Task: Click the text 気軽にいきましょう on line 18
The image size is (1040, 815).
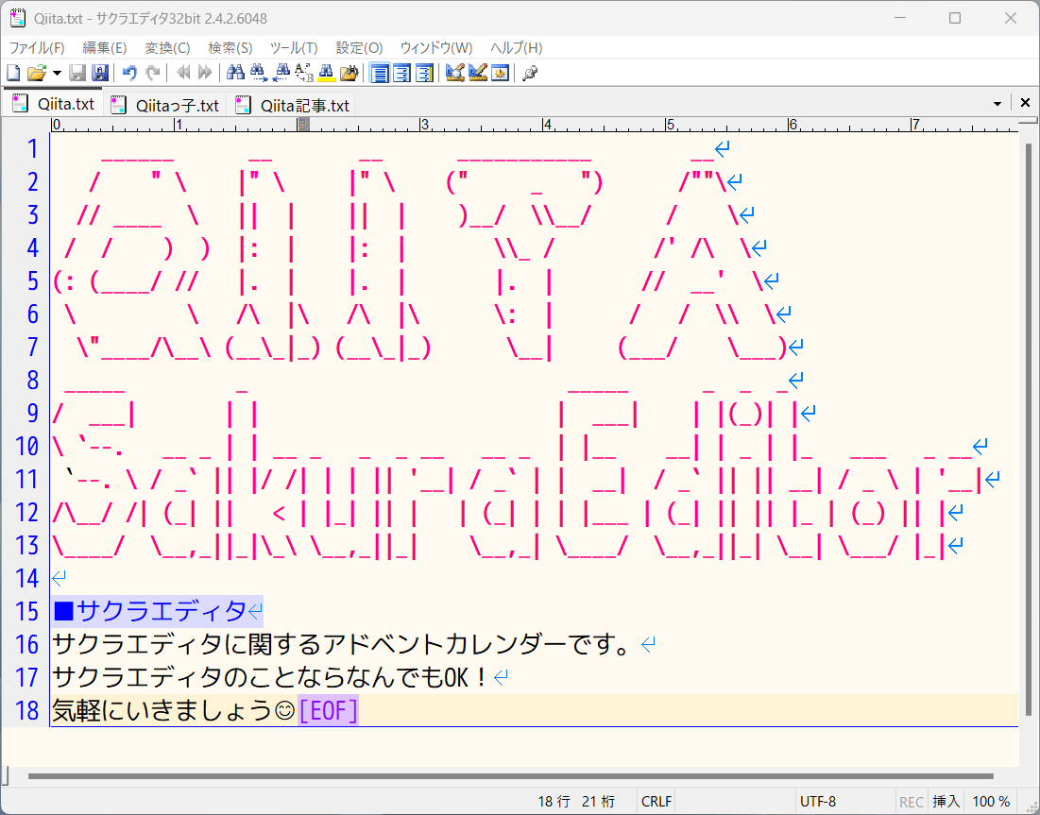Action: coord(162,711)
